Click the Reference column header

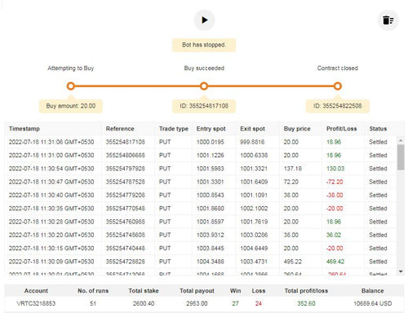120,129
